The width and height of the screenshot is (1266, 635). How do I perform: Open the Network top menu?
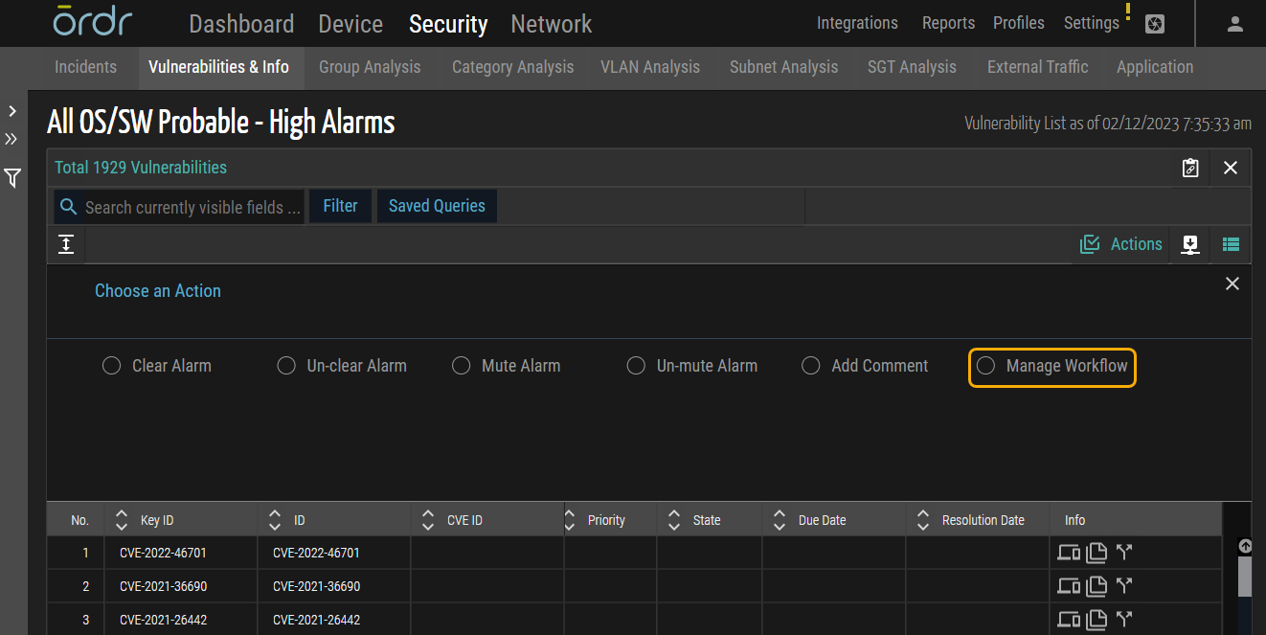[x=551, y=24]
